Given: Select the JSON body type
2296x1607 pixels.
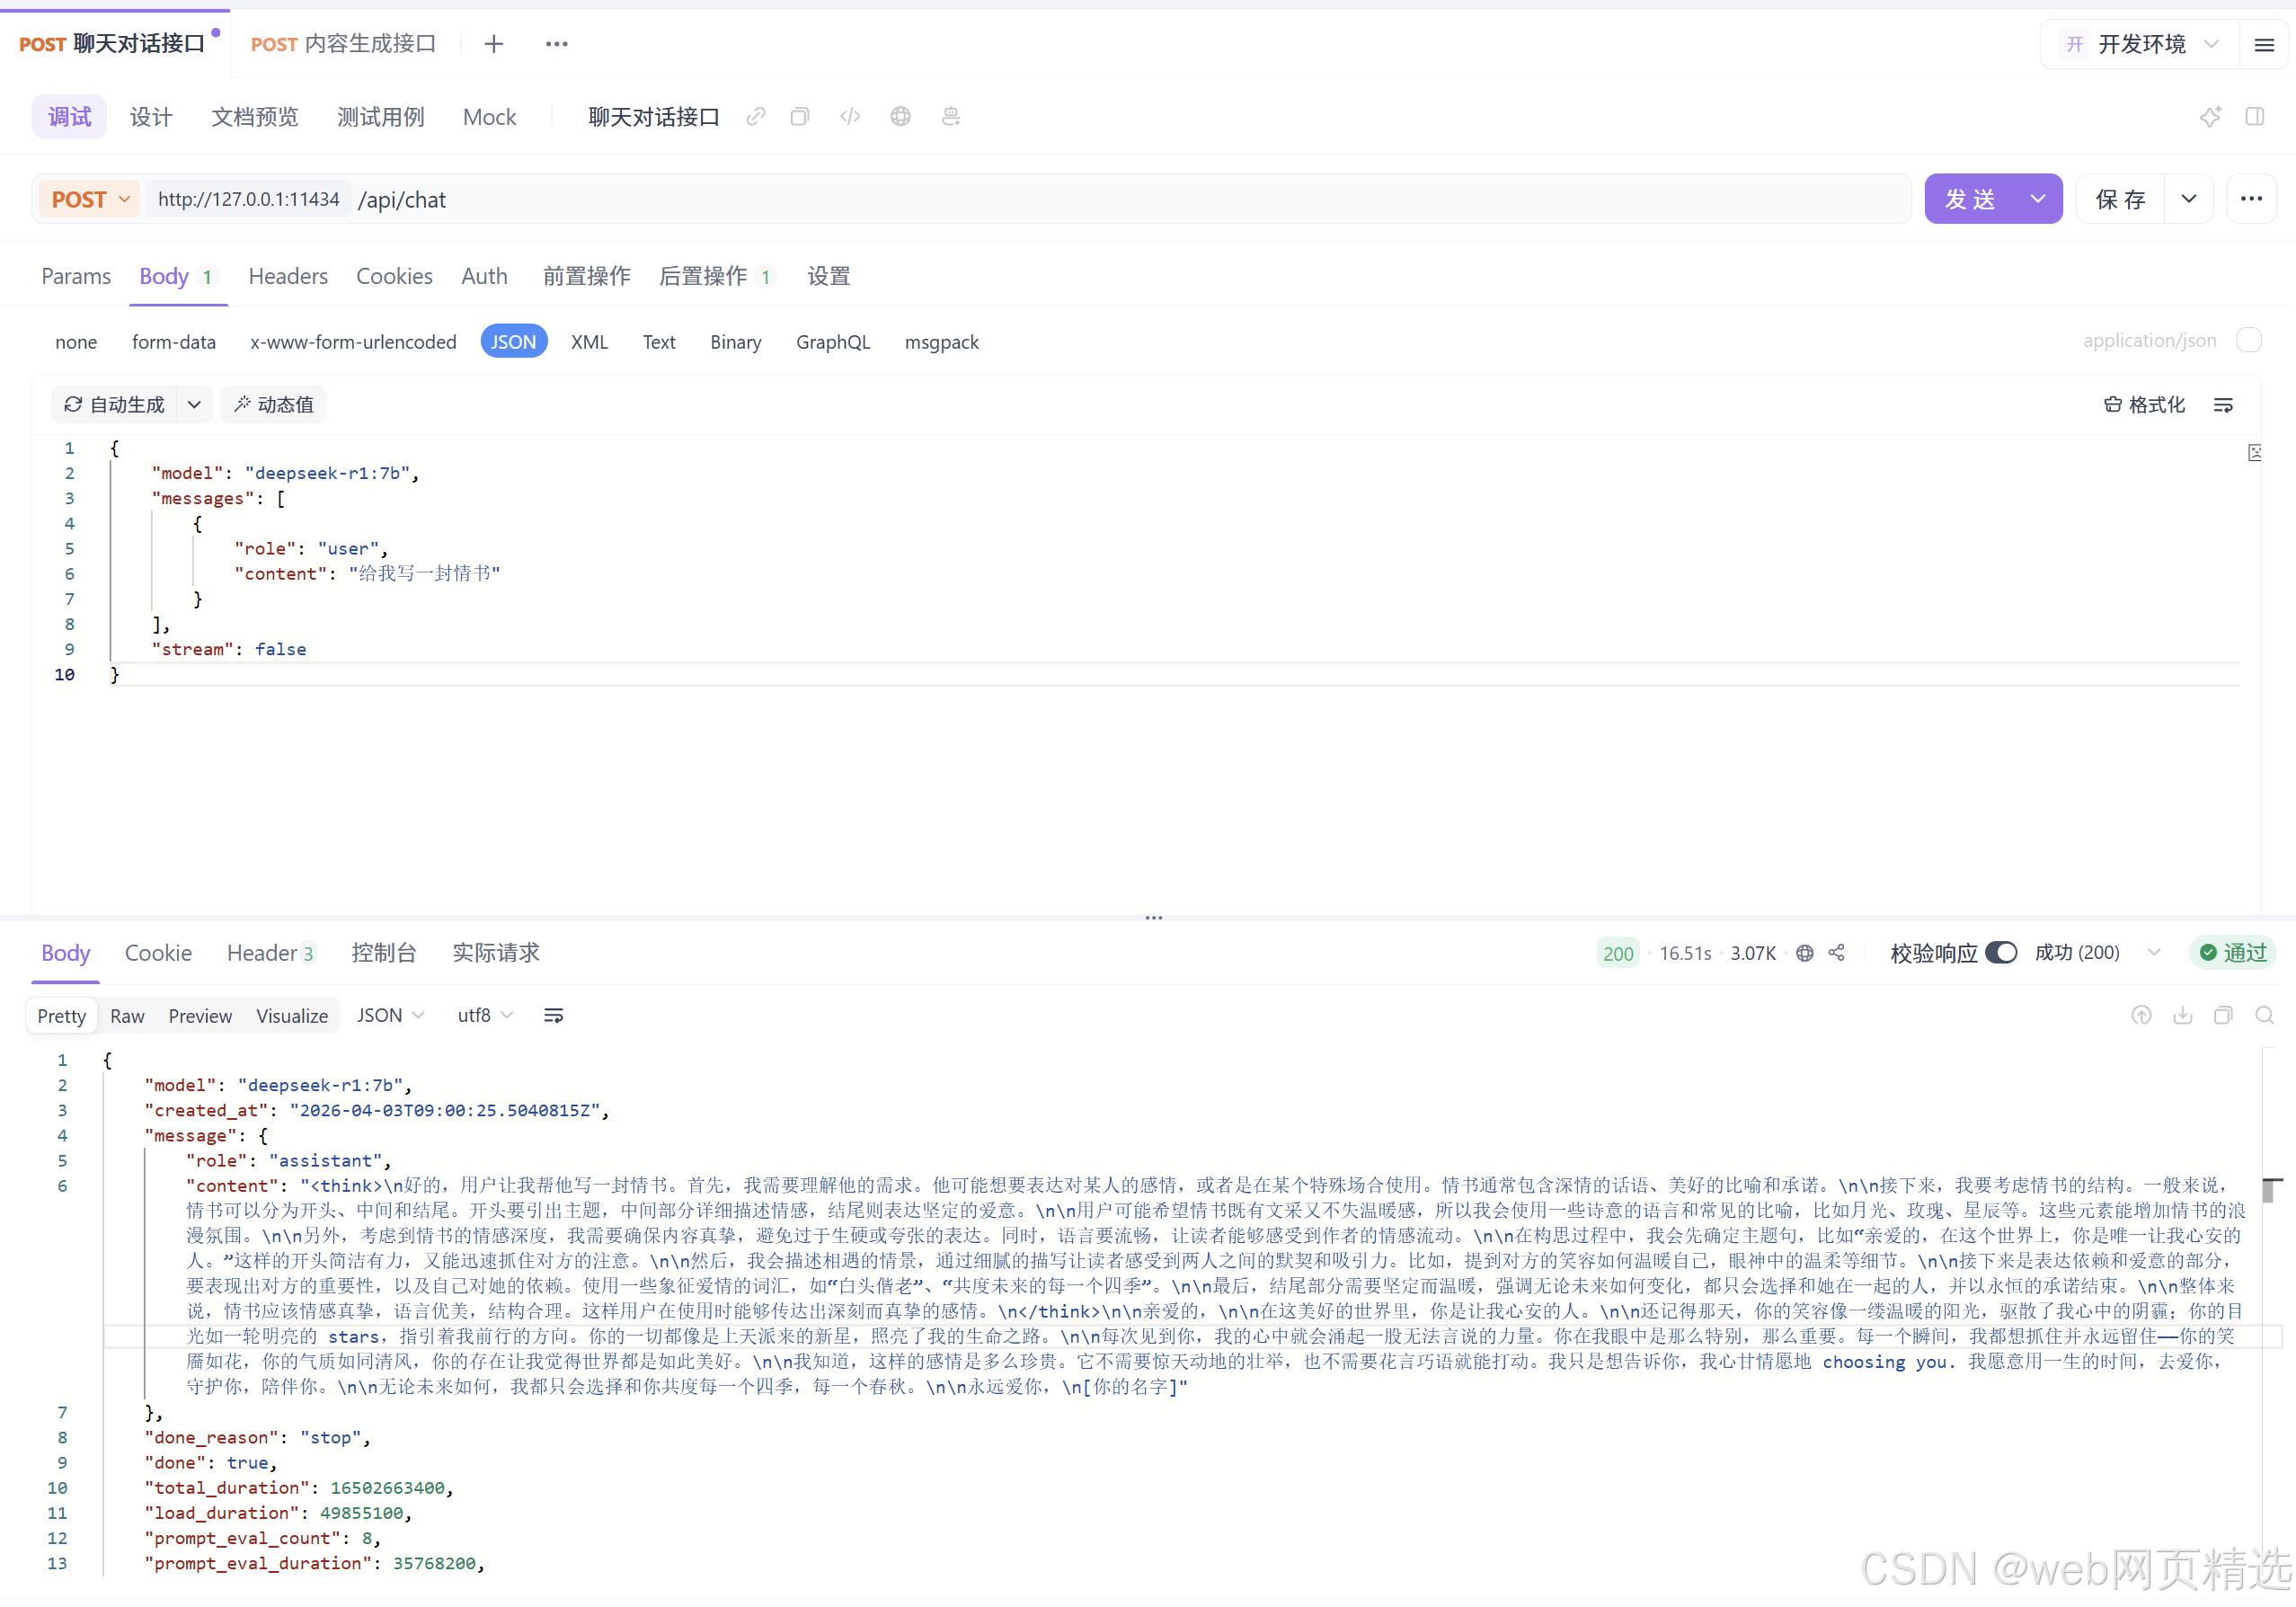Looking at the screenshot, I should click(513, 342).
